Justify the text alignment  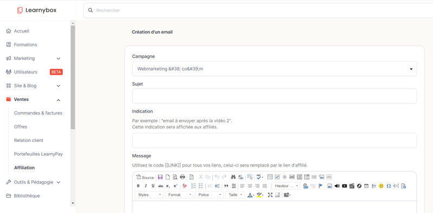265,186
